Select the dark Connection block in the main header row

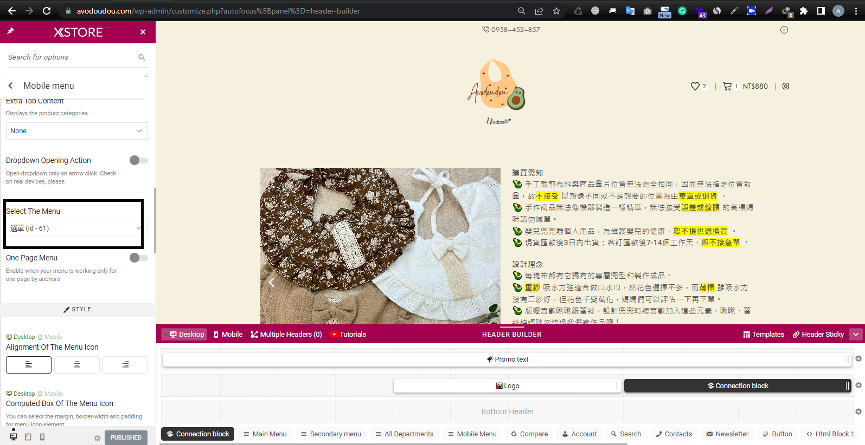[x=738, y=386]
